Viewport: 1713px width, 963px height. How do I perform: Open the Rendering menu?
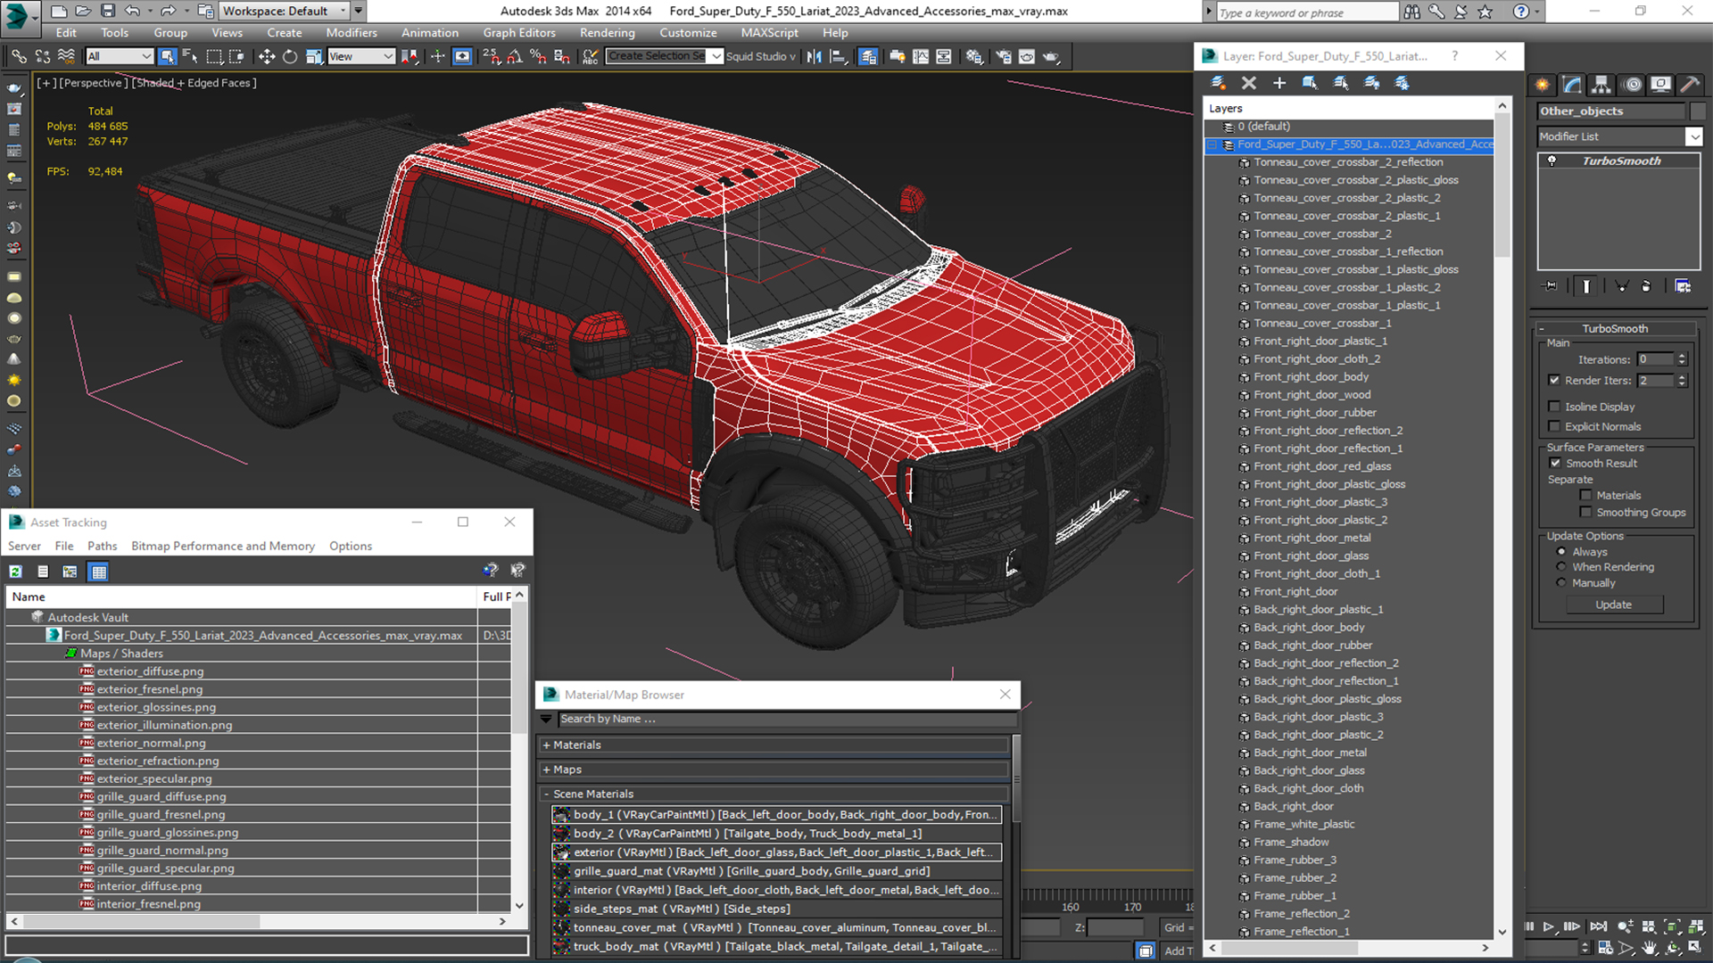[607, 33]
